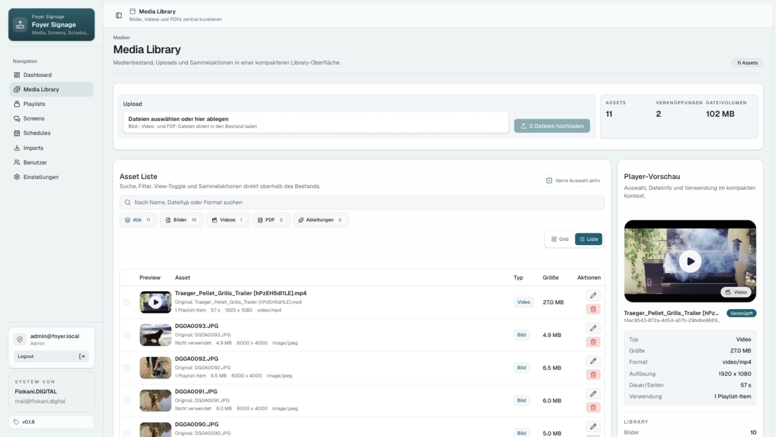The image size is (776, 437).
Task: Filter assets by Bilder
Action: (x=181, y=220)
